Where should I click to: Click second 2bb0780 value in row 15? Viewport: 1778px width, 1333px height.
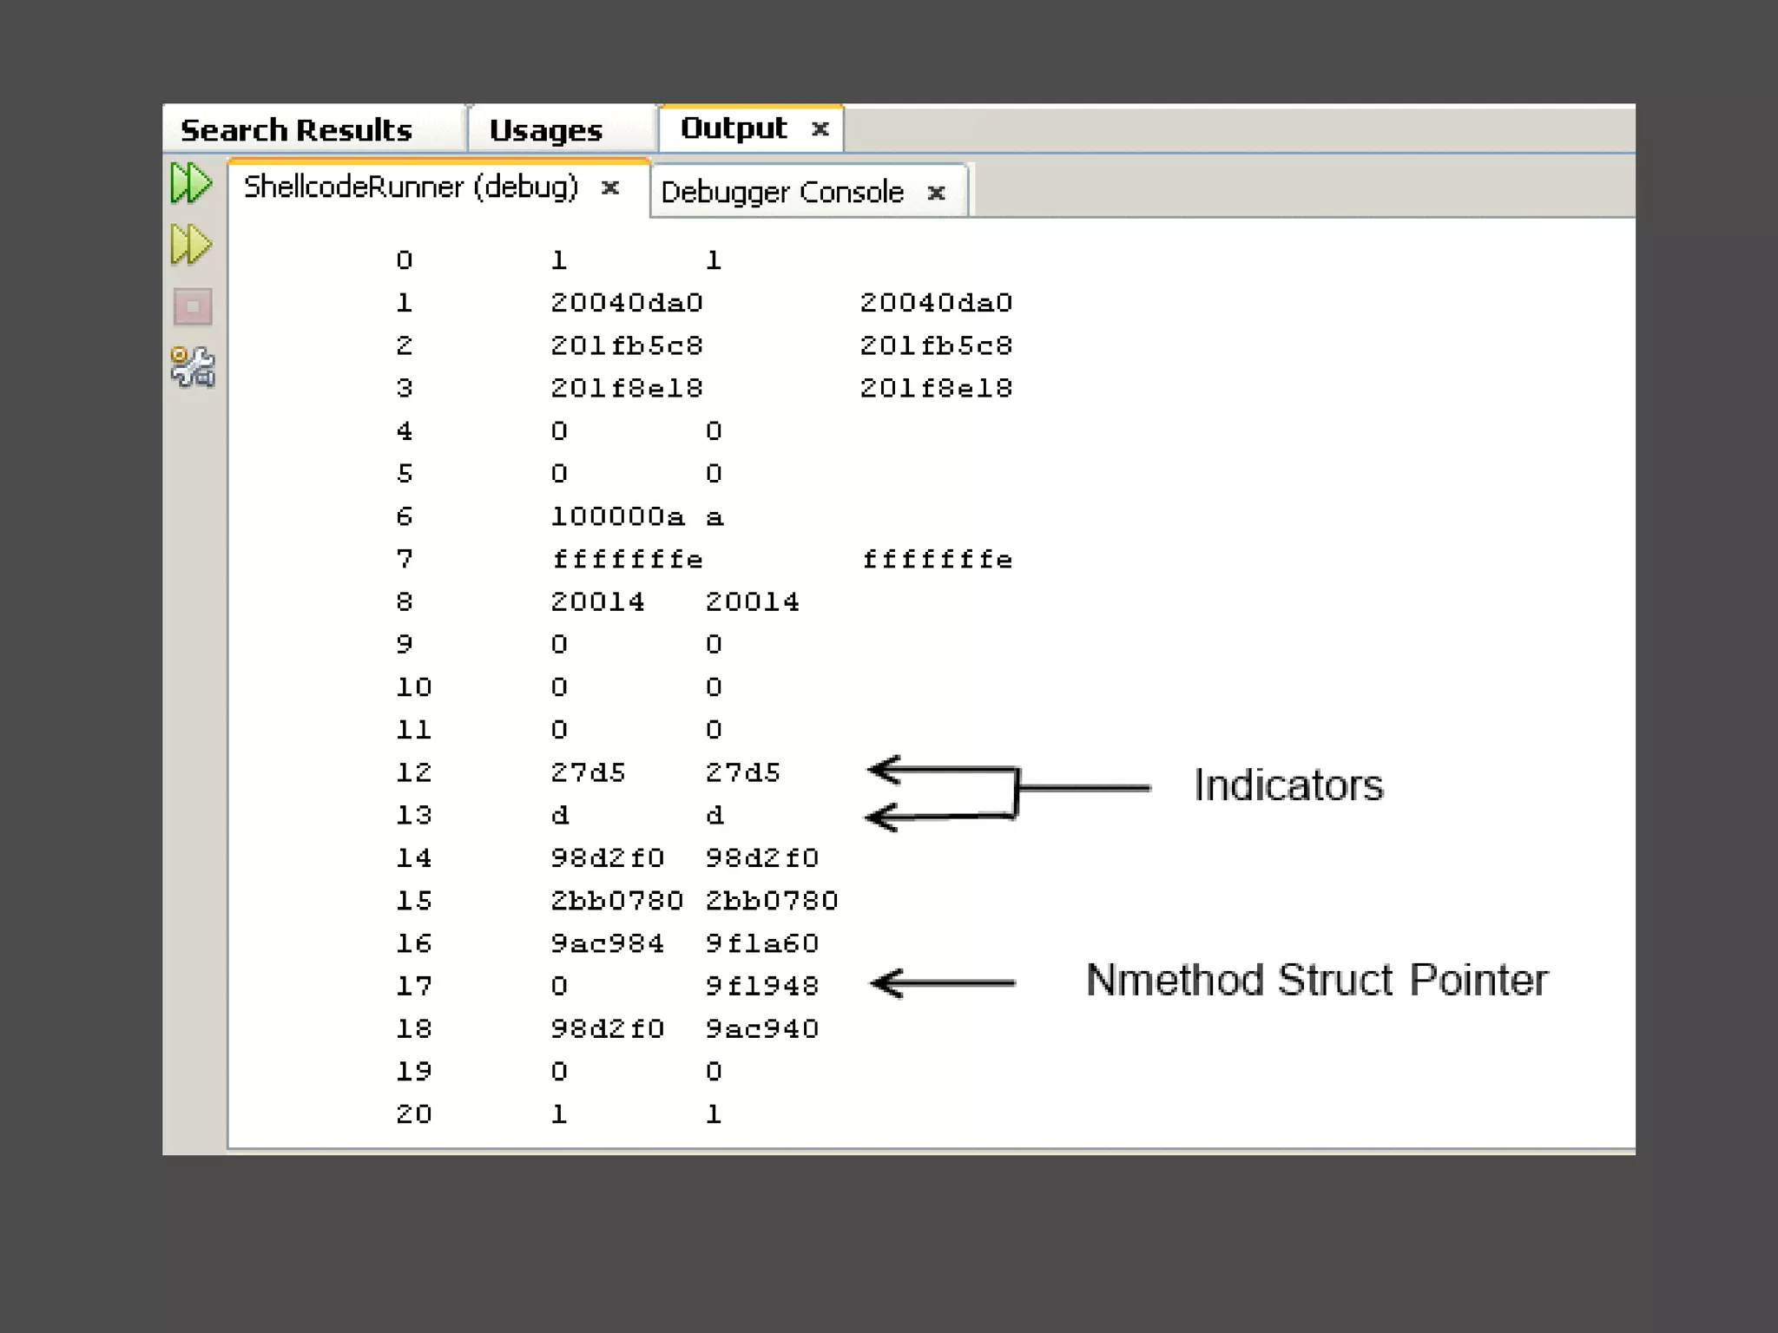772,900
